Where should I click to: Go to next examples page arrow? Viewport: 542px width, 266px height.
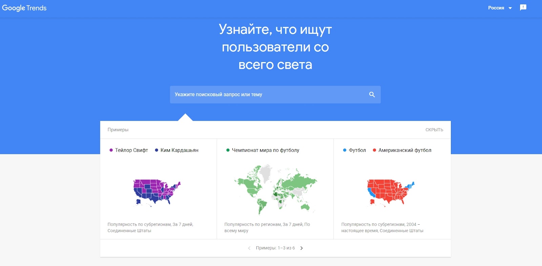point(301,248)
